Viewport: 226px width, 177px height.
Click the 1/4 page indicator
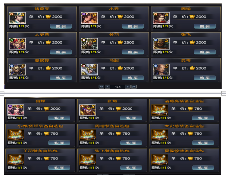(x=118, y=87)
